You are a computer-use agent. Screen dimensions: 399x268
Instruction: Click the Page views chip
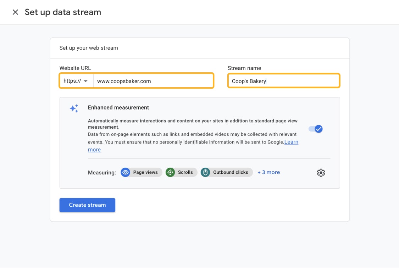[x=141, y=172]
